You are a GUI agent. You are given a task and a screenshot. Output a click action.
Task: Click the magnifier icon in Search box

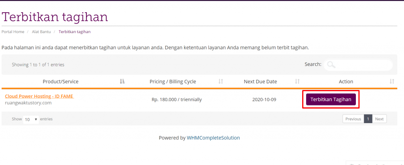[331, 65]
